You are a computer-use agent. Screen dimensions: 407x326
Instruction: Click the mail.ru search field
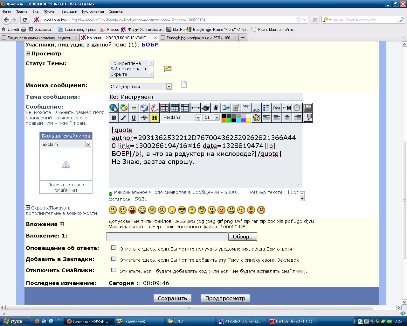364,20
